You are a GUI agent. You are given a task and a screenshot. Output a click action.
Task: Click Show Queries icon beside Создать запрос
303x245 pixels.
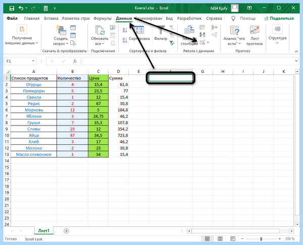[73, 28]
